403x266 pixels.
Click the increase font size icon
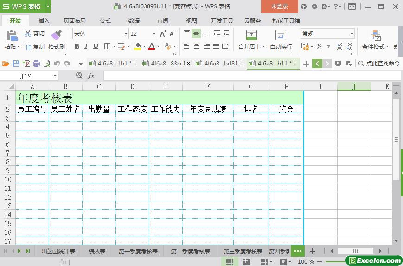click(x=163, y=34)
